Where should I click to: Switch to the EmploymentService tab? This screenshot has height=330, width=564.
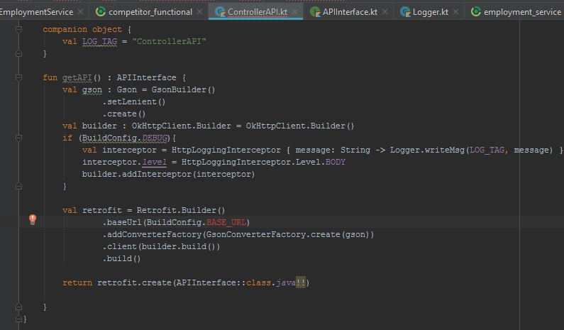pos(36,12)
